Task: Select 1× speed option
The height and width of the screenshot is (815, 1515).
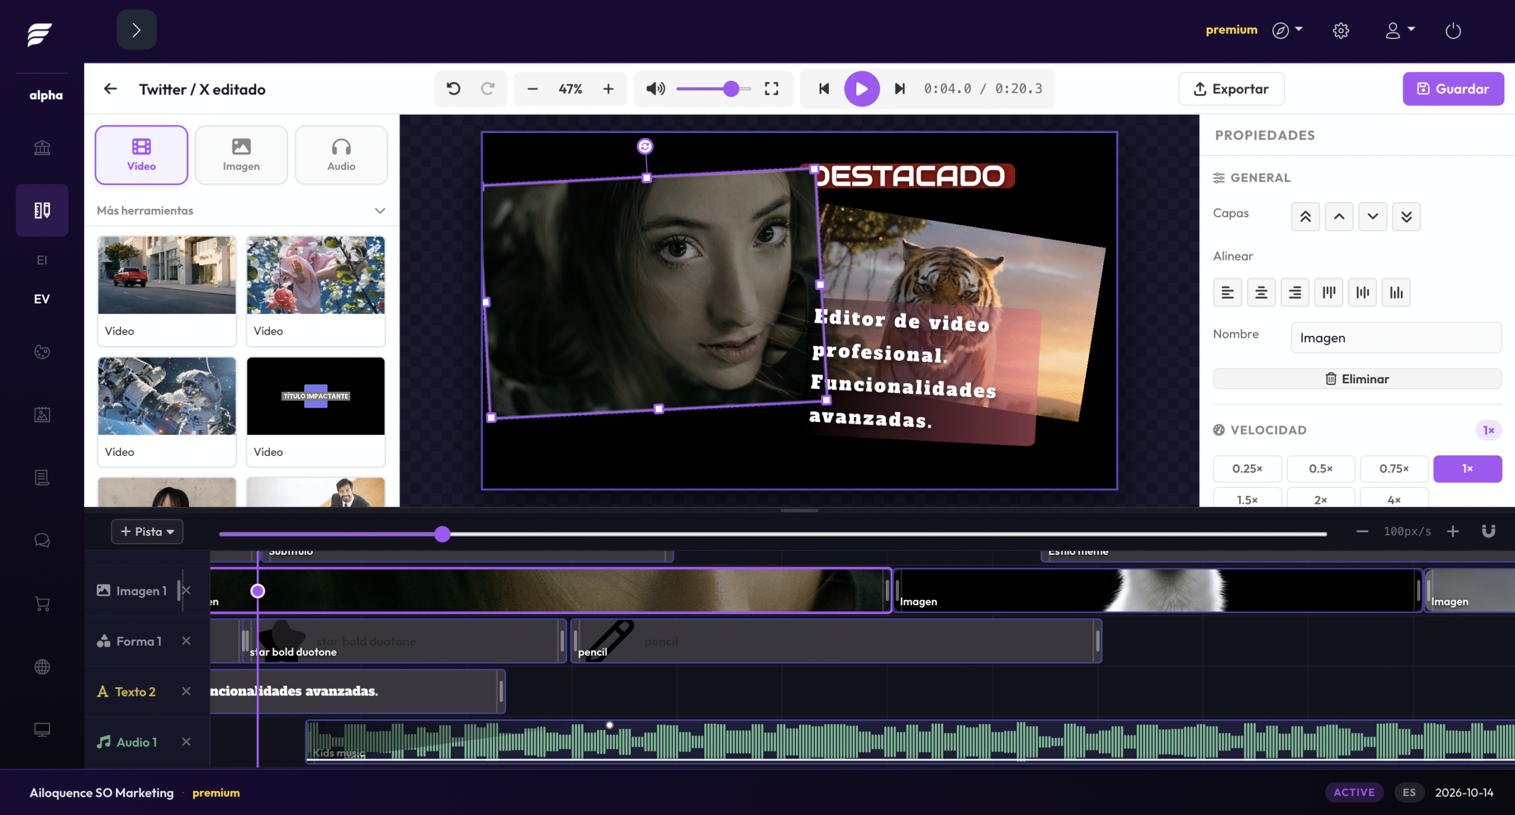Action: pos(1468,468)
